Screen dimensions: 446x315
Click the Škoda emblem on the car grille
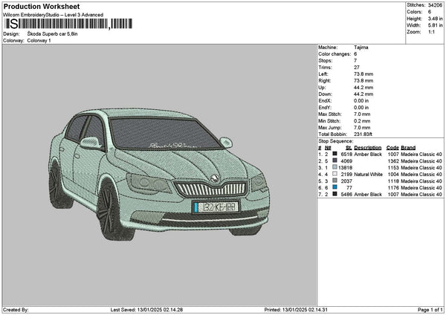point(214,179)
